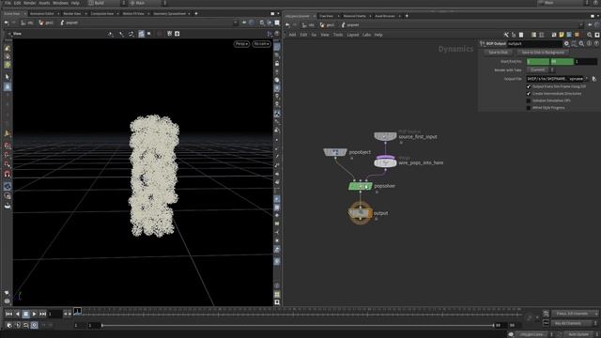Open the Render menu
The width and height of the screenshot is (601, 338).
tap(29, 3)
